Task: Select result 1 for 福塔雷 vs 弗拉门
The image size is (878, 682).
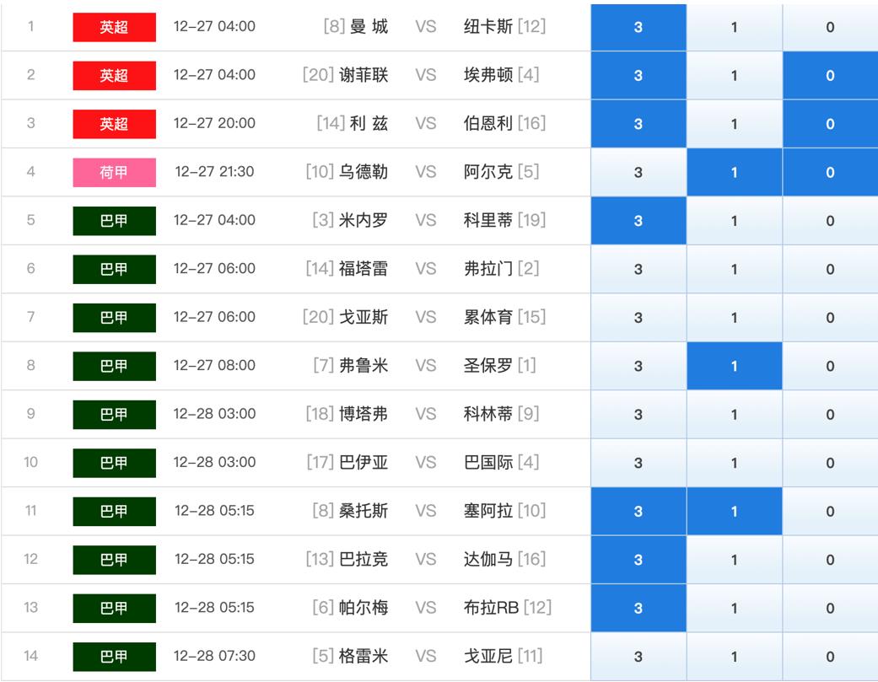Action: (734, 269)
